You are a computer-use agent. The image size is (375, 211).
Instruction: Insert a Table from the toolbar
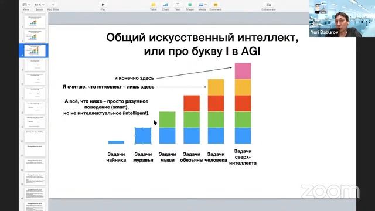coord(154,6)
